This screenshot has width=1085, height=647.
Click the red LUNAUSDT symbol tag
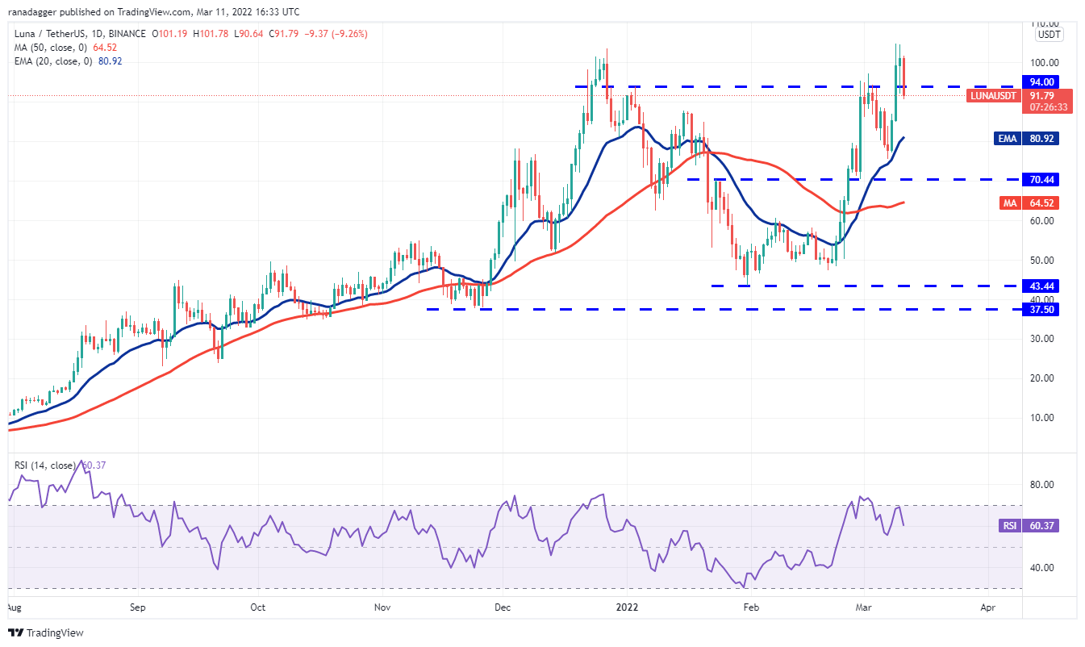tap(994, 95)
